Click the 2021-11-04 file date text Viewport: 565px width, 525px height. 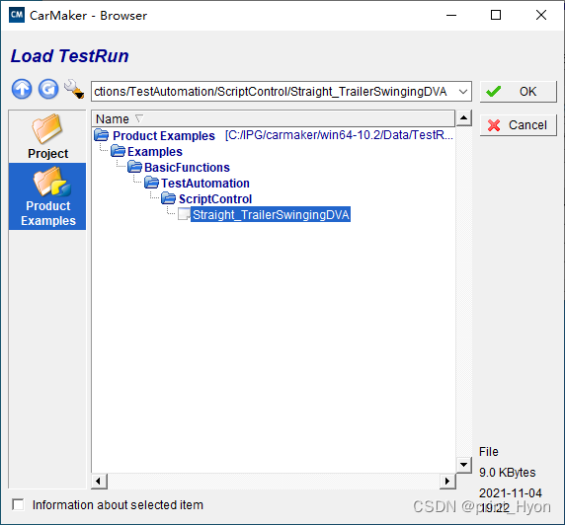click(511, 493)
